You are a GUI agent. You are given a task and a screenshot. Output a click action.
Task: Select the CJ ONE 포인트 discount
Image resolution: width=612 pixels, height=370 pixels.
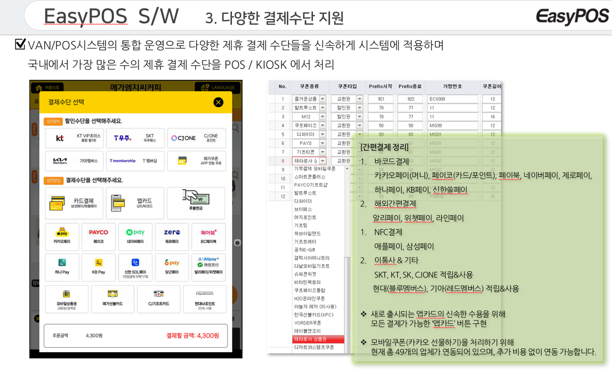(196, 138)
